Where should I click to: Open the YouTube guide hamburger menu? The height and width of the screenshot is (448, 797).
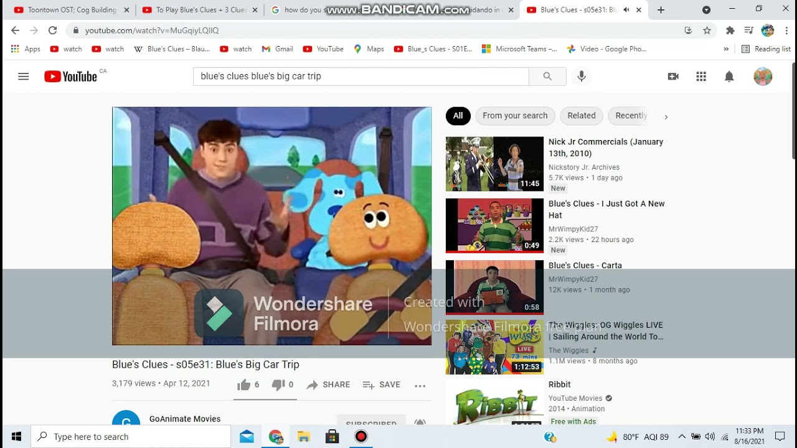(24, 77)
